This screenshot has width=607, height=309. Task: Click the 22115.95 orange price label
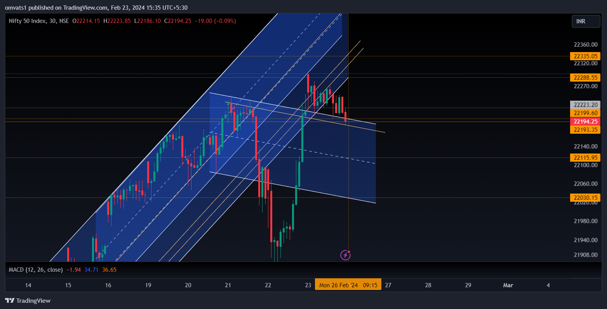coord(585,157)
